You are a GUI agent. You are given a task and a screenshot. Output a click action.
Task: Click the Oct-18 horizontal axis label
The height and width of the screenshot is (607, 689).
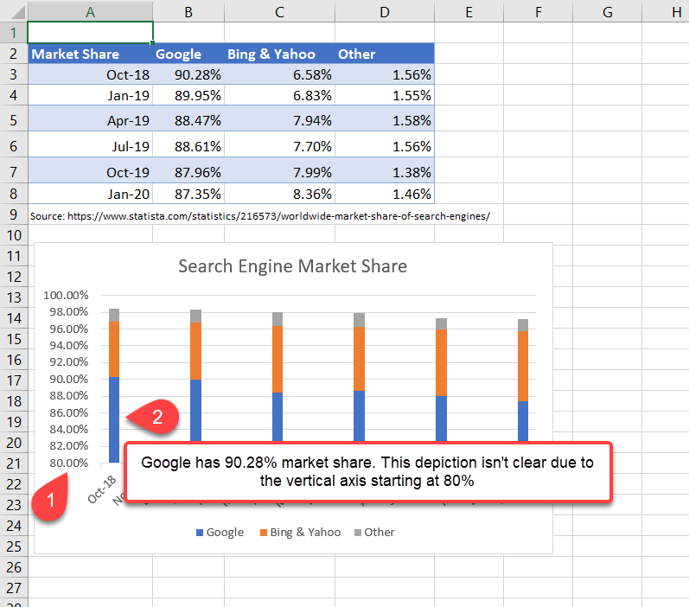pos(101,489)
